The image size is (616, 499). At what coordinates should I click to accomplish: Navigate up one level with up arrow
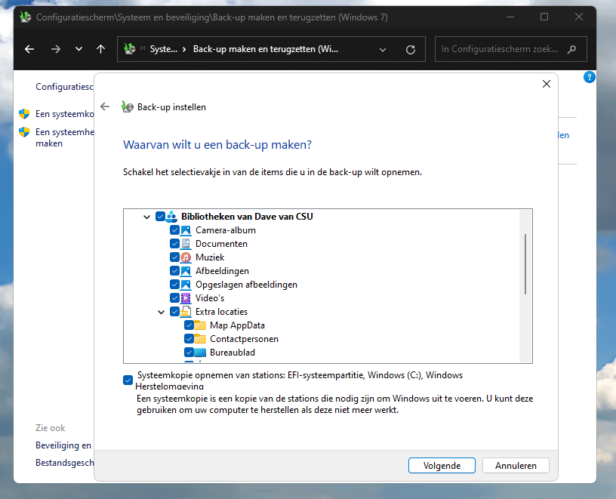[100, 49]
